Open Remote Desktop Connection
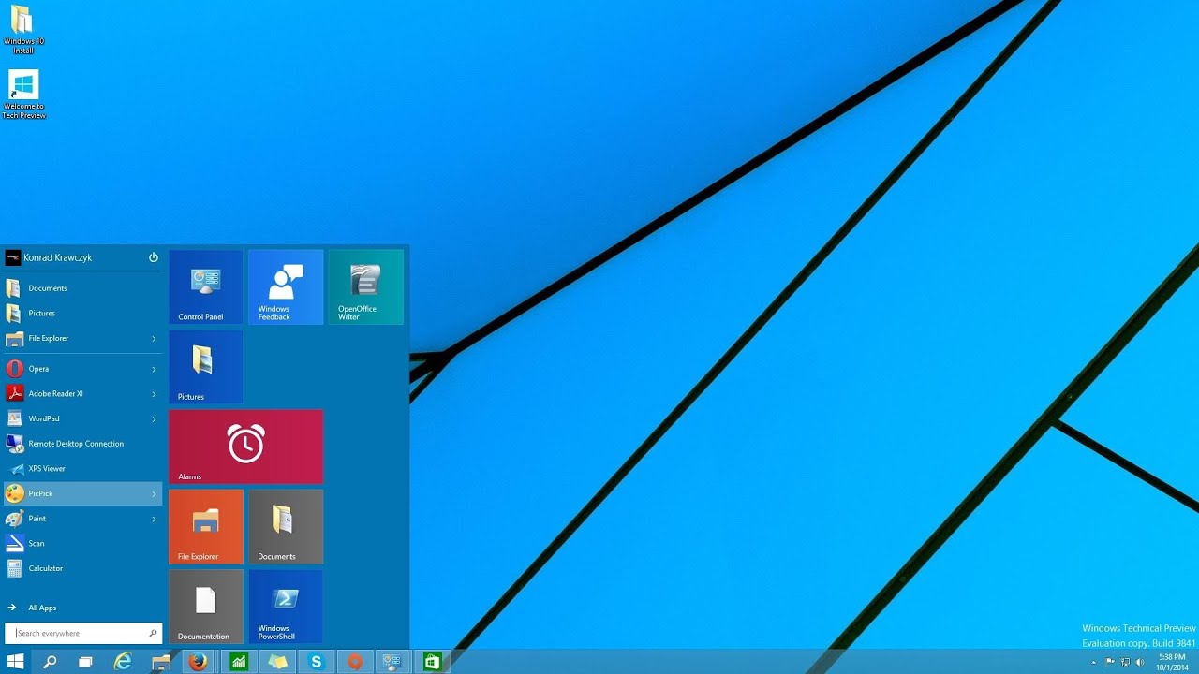Screen dimensions: 1199x674 pyautogui.click(x=82, y=444)
